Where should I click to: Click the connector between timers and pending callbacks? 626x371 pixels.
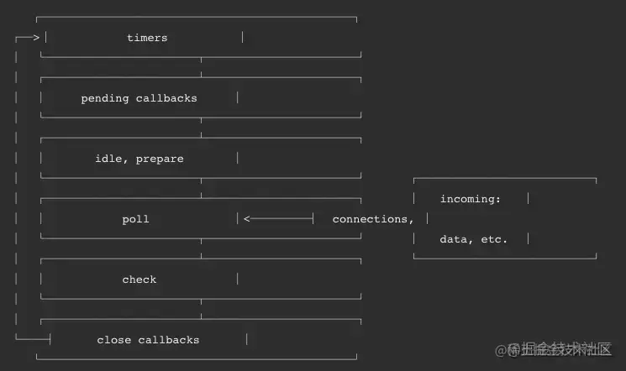click(201, 67)
